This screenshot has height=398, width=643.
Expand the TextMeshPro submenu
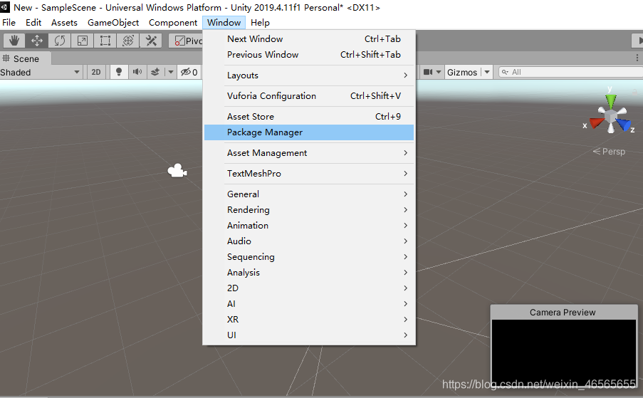point(309,174)
